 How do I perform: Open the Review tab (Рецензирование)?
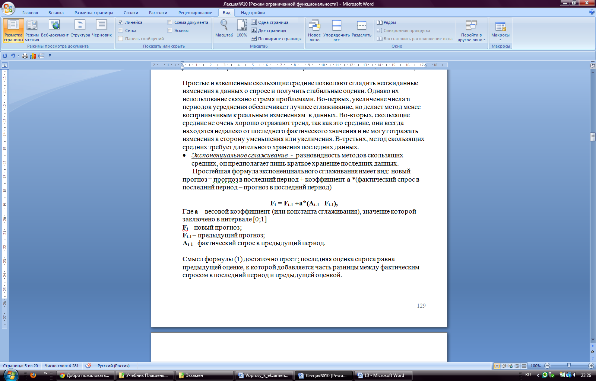195,13
